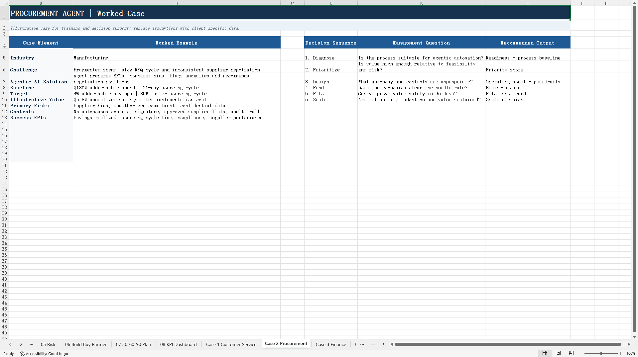Select 'Can we prove value safely' cell
Screen dimensions: 638x357
421,94
